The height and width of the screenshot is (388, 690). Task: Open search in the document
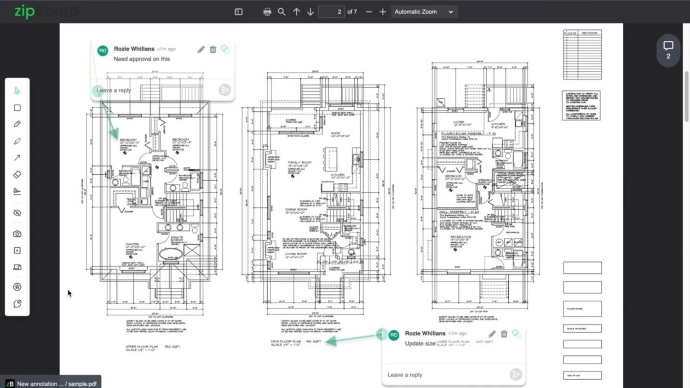[x=282, y=12]
